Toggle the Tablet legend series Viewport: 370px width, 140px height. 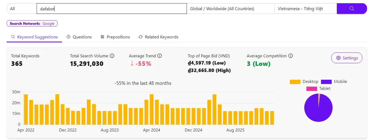318,89
